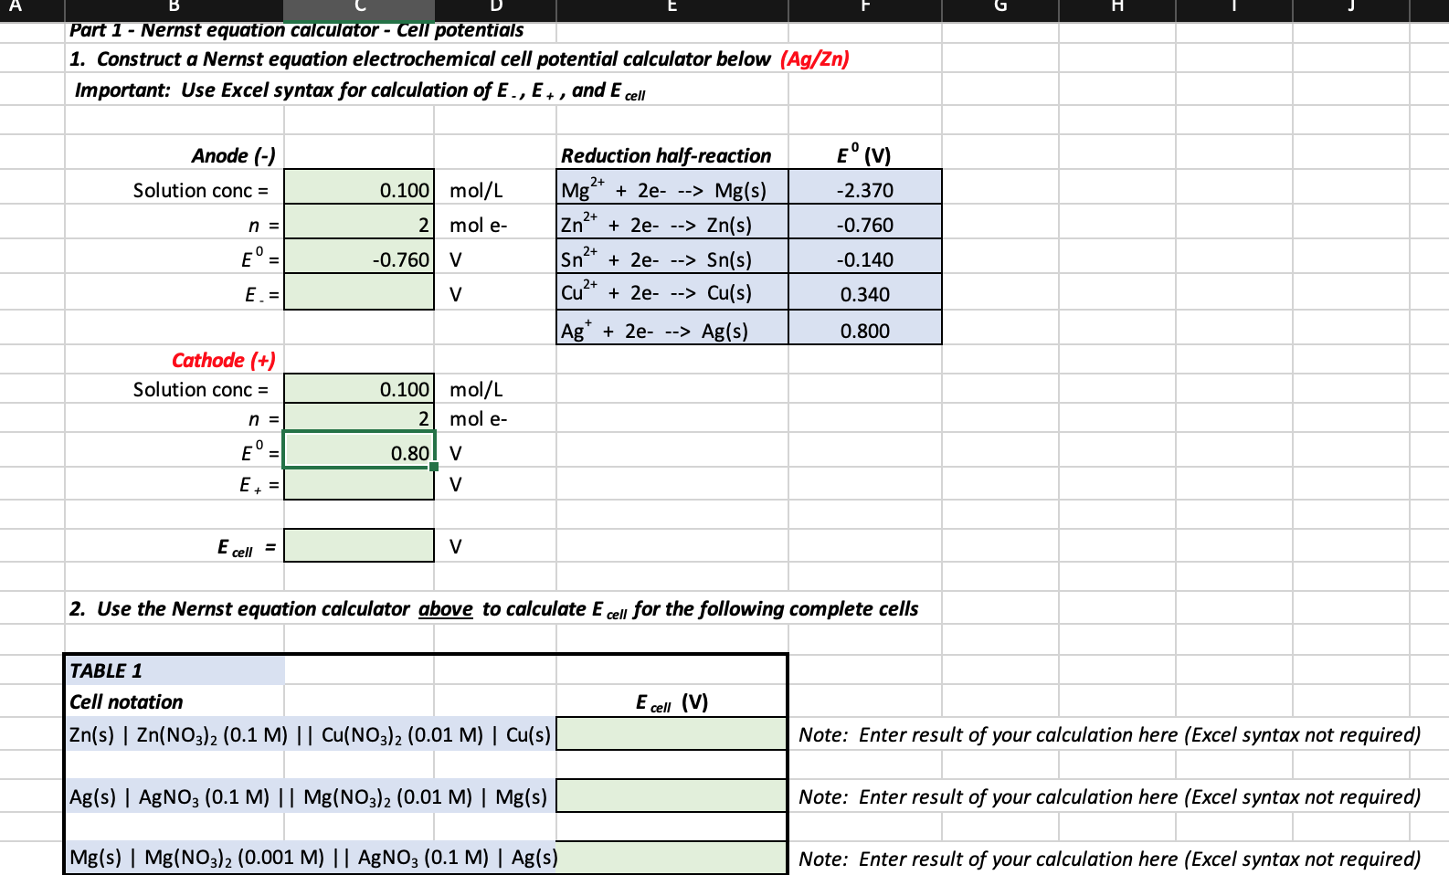
Task: Select empty cathode E₊ result cell
Action: (x=359, y=484)
